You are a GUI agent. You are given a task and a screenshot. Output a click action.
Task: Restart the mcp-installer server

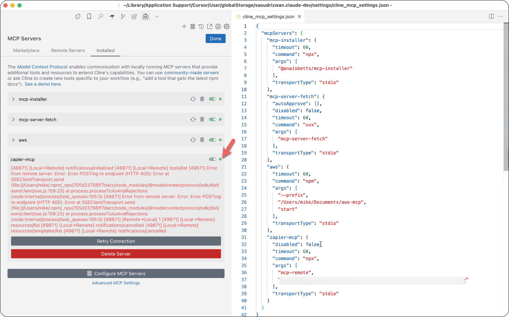click(193, 99)
